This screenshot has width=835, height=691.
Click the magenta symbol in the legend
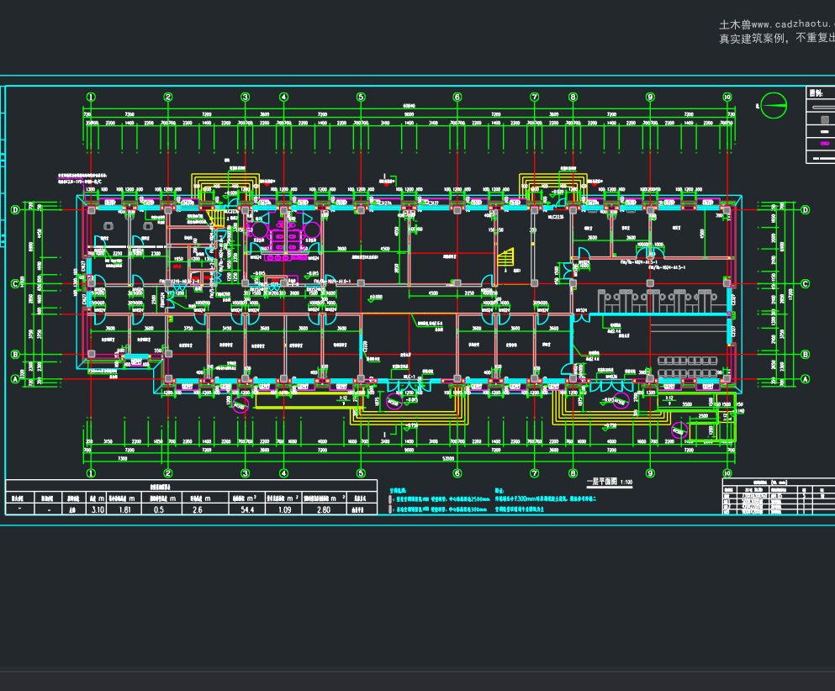tap(825, 144)
